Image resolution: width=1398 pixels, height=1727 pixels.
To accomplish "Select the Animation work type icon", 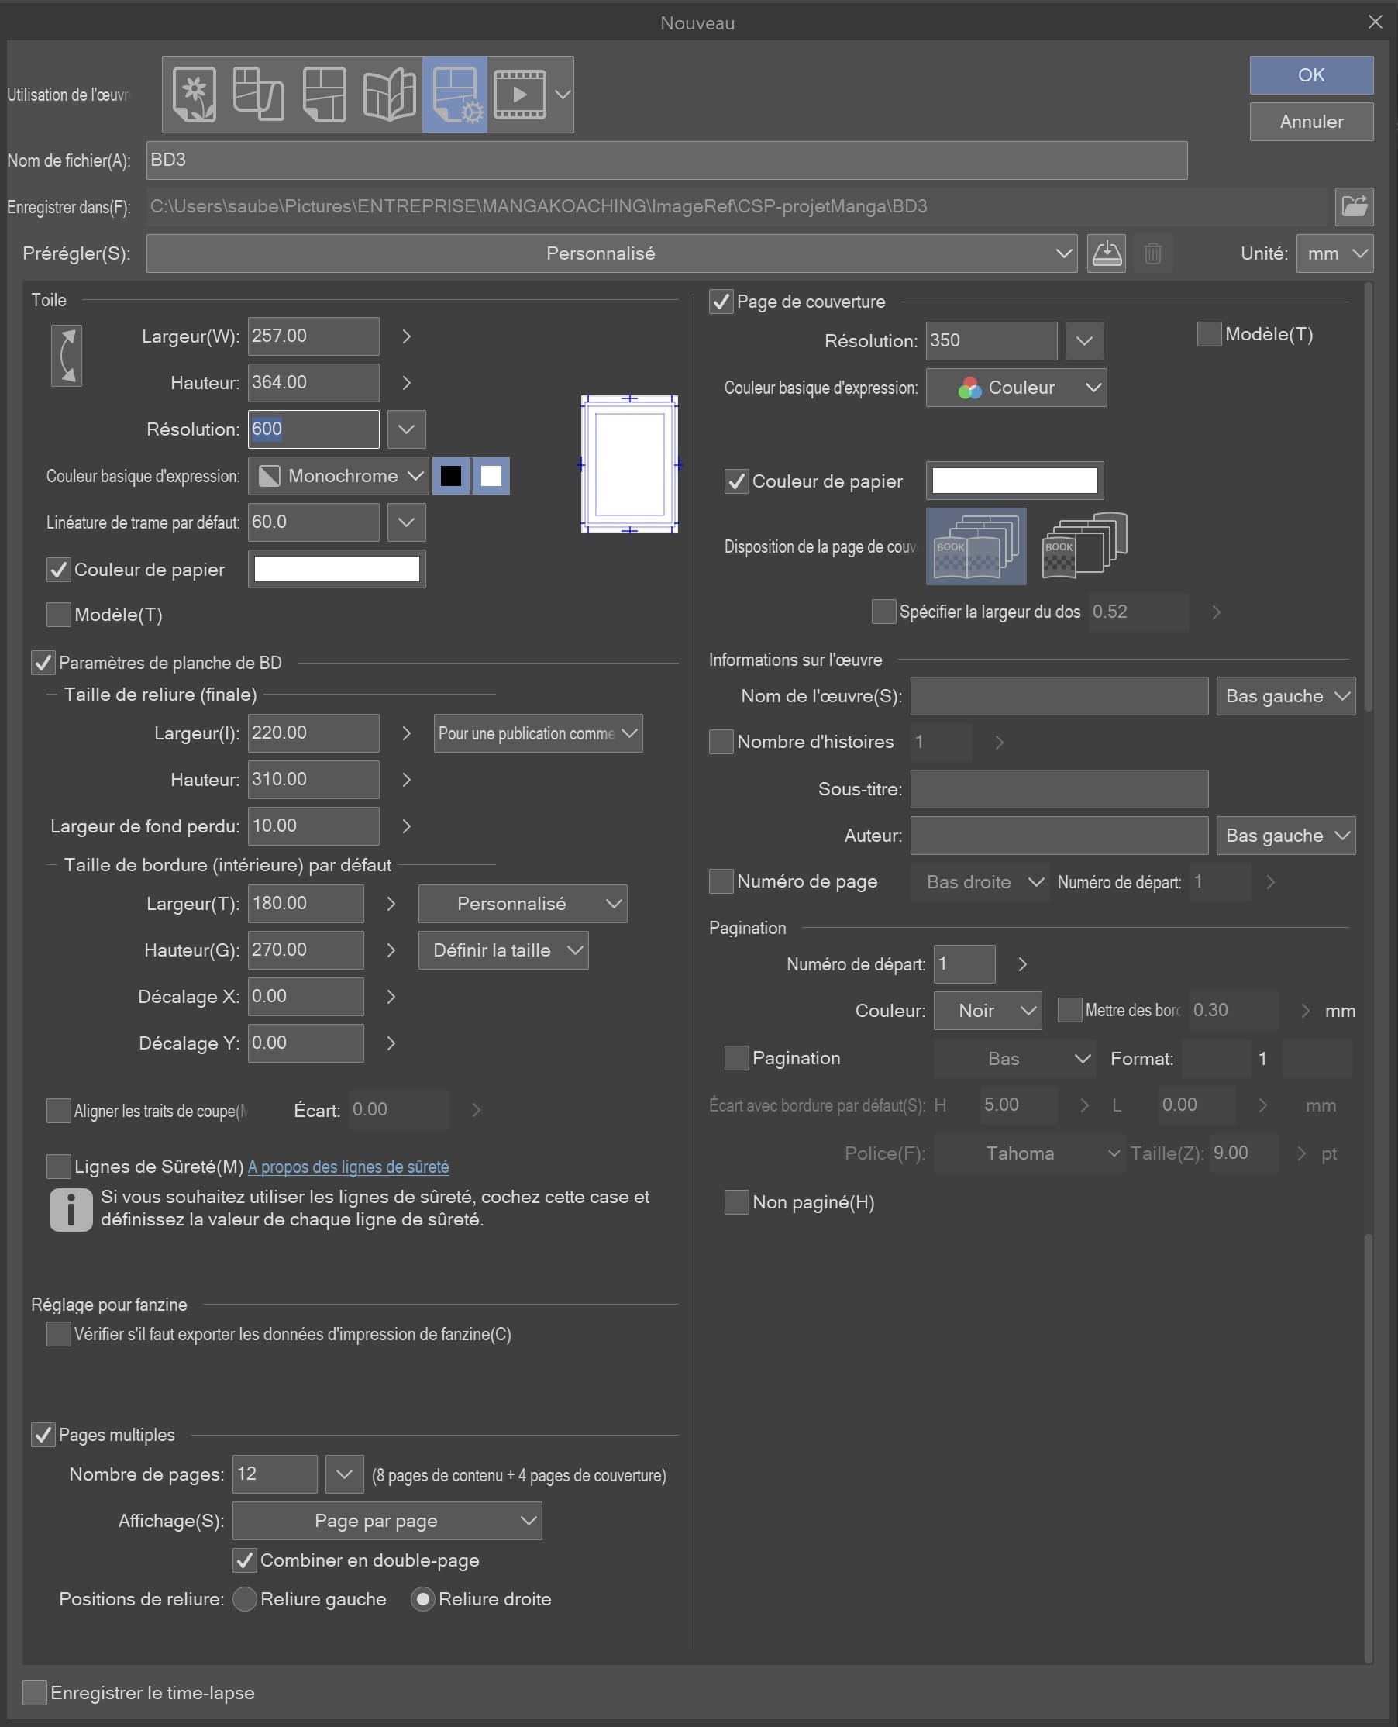I will point(519,95).
